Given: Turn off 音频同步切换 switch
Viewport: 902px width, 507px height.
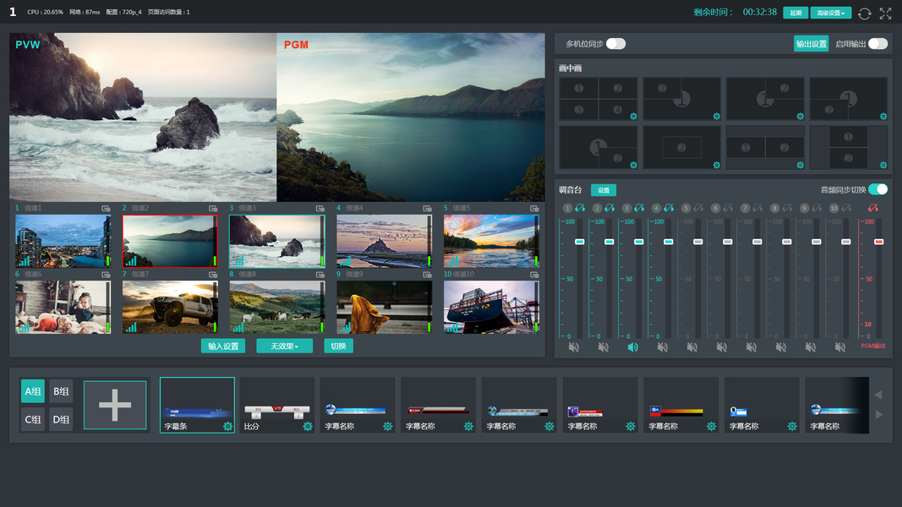Looking at the screenshot, I should [x=877, y=189].
